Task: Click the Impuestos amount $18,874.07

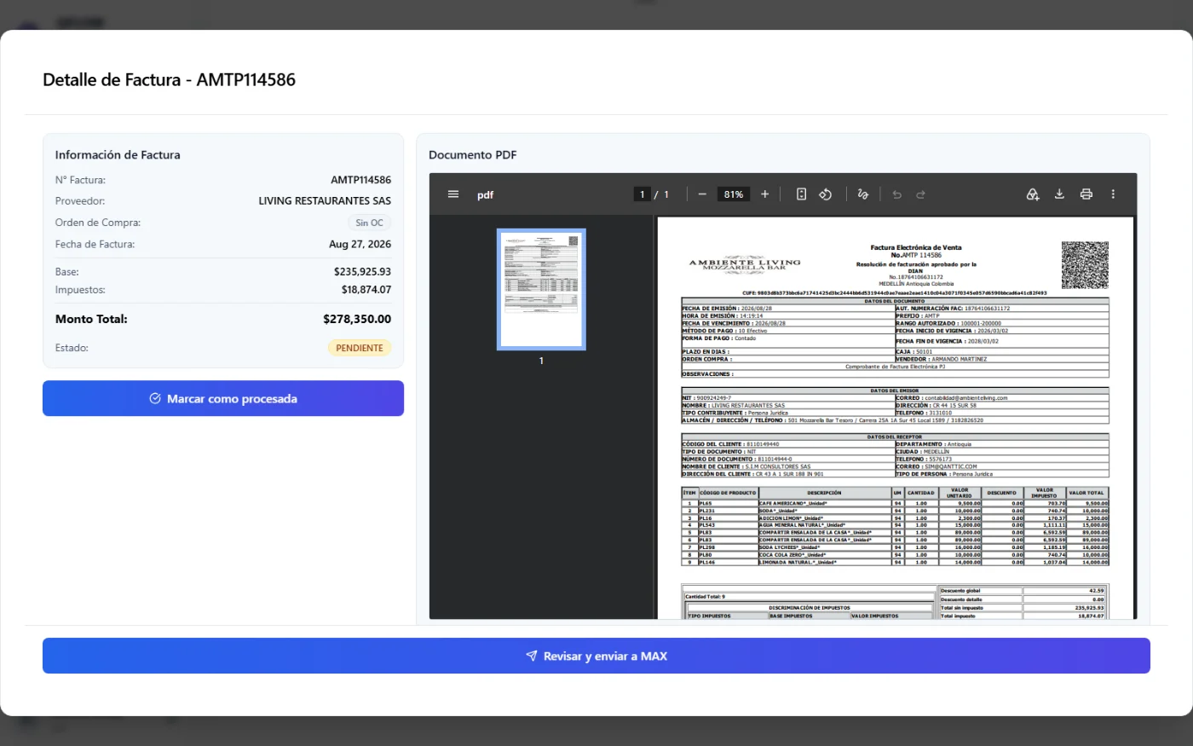Action: pos(366,290)
